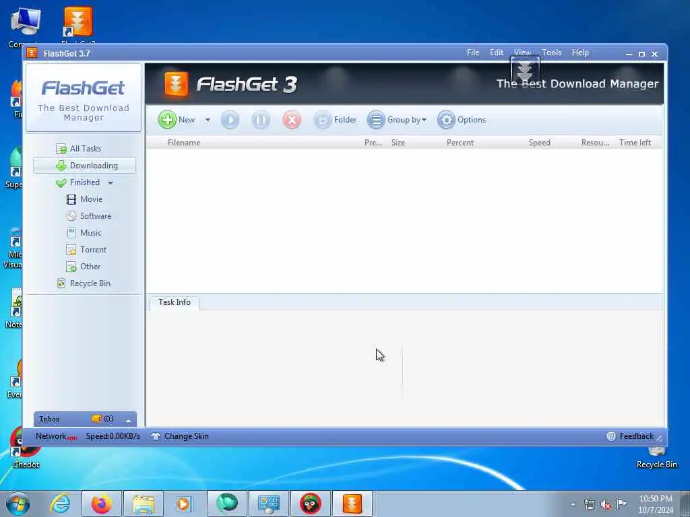
Task: Select the Downloading category
Action: pyautogui.click(x=84, y=166)
